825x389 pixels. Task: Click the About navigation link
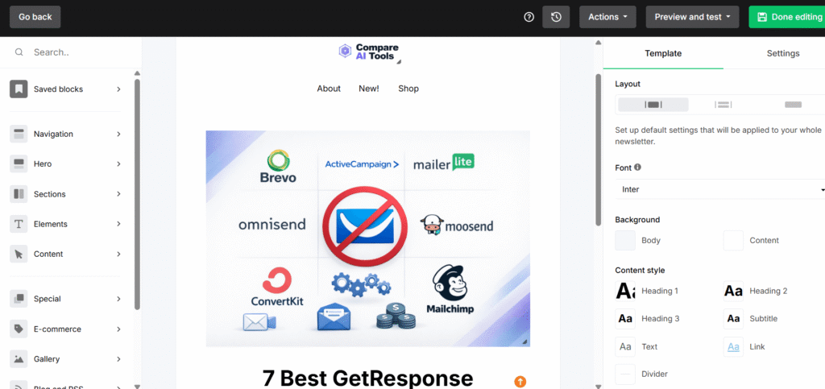329,89
